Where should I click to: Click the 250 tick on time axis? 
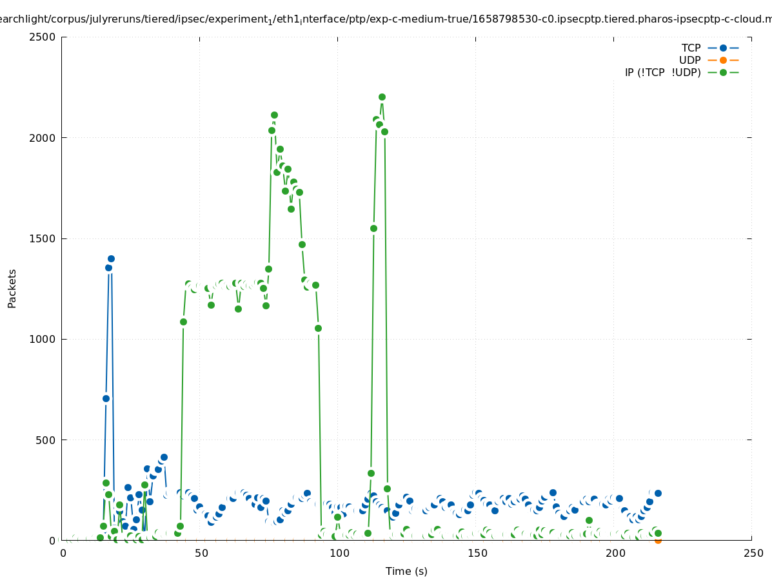pyautogui.click(x=753, y=553)
